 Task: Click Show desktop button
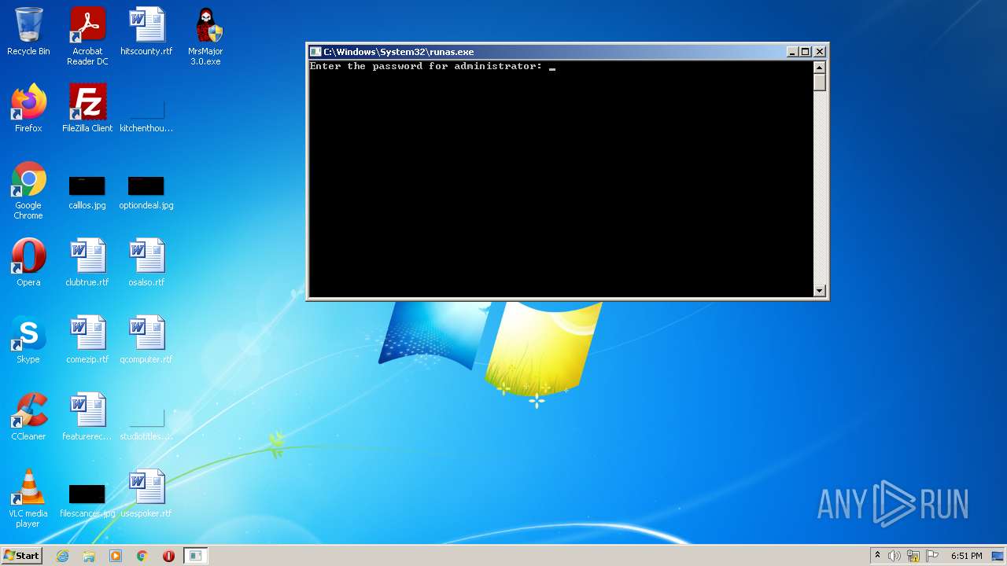[x=998, y=556]
